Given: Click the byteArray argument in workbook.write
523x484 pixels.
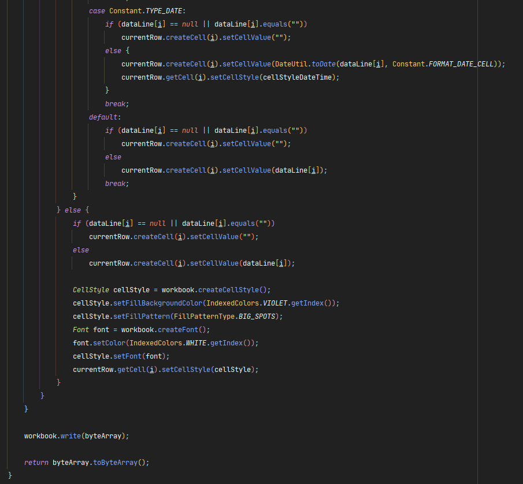Looking at the screenshot, I should [x=103, y=436].
